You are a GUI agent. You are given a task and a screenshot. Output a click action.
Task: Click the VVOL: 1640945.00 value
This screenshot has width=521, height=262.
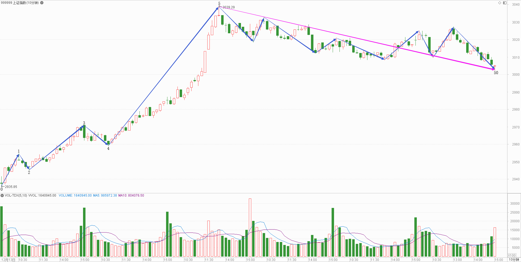pos(42,195)
